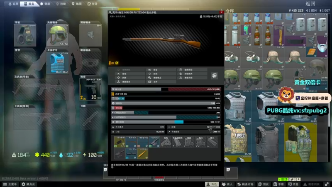The width and height of the screenshot is (332, 187).
Task: Open the 地图 map tab
Action: tap(77, 4)
